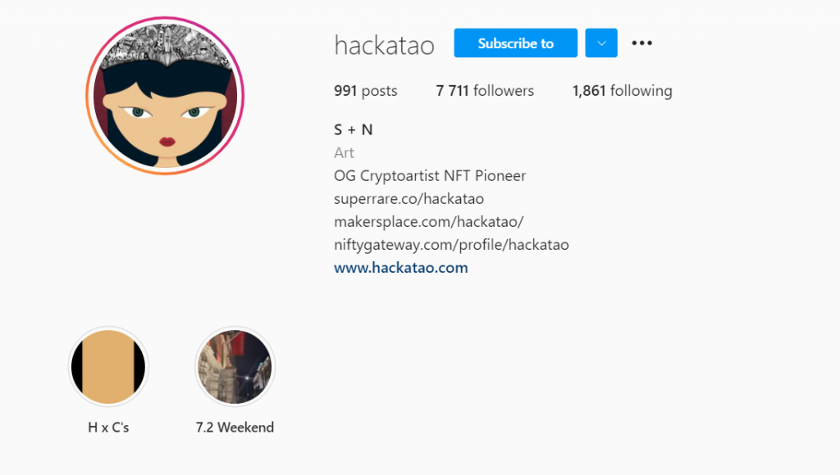The image size is (840, 475).
Task: View the 1,861 following list
Action: pyautogui.click(x=622, y=91)
